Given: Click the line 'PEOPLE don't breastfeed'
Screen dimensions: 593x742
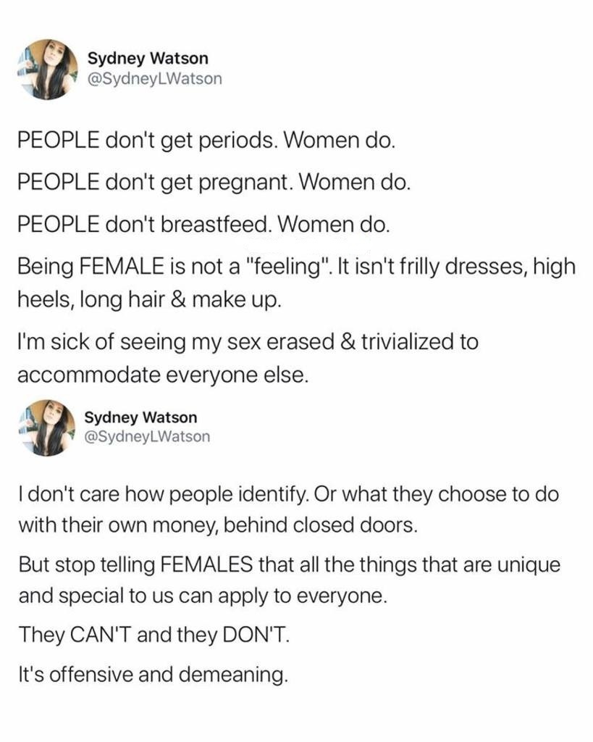Looking at the screenshot, I should (204, 225).
